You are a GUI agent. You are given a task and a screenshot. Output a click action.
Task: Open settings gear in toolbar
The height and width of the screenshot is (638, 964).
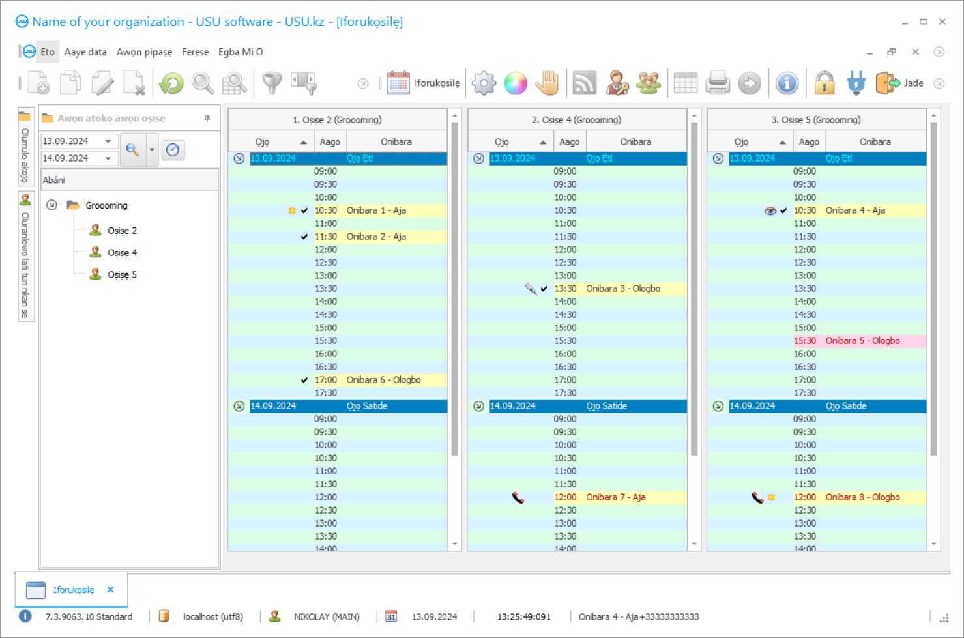click(484, 83)
